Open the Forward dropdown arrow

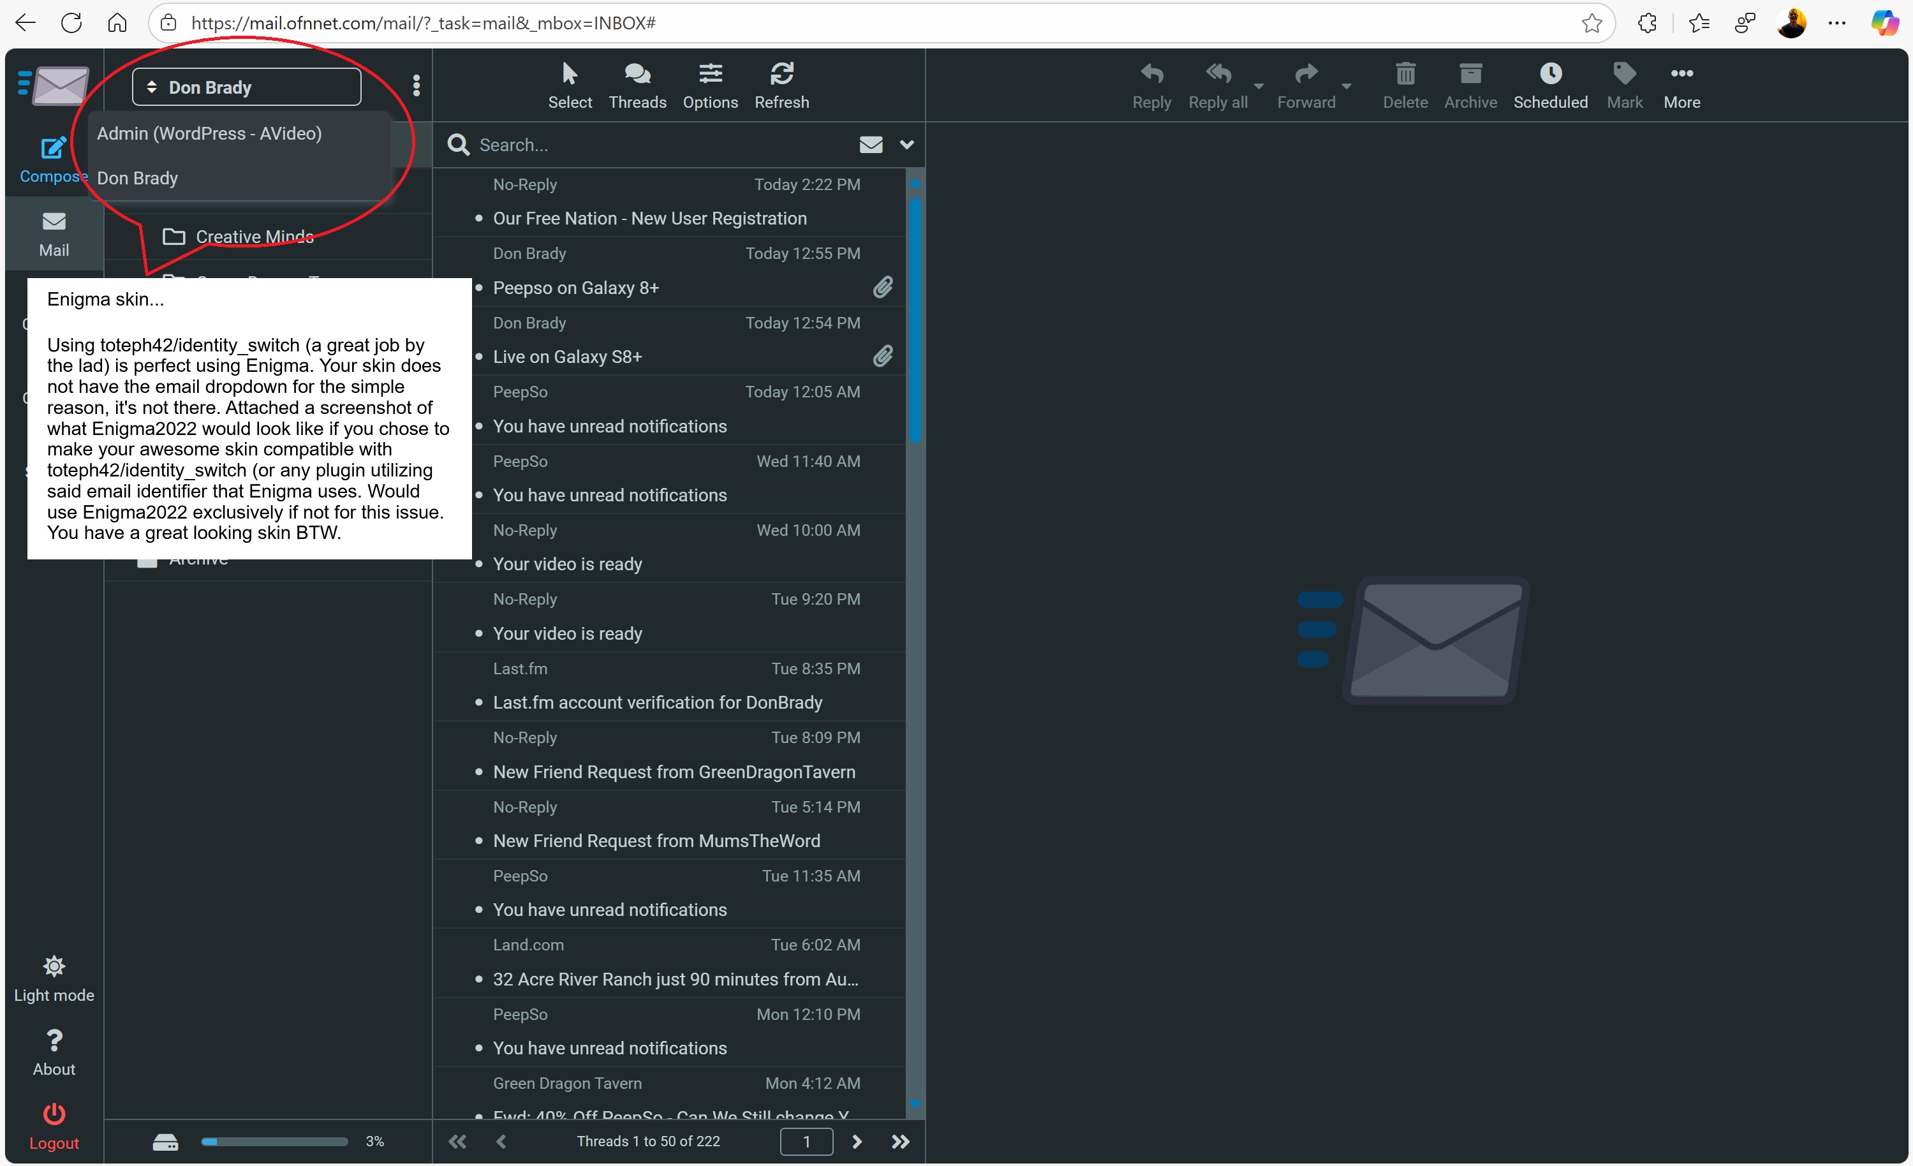click(x=1347, y=86)
